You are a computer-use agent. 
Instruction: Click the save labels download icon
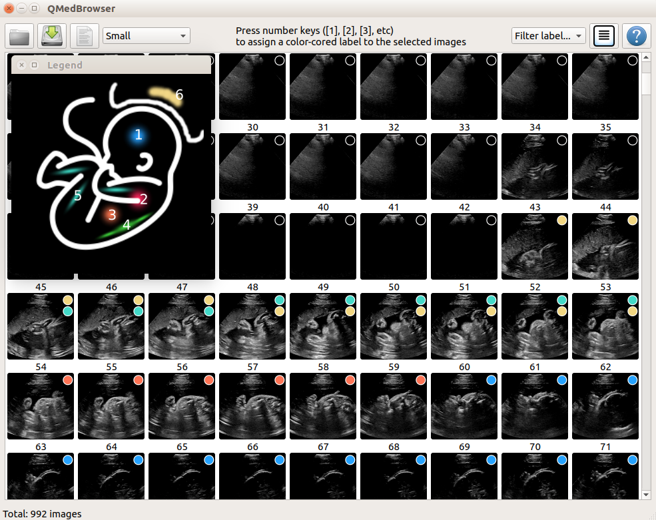52,37
